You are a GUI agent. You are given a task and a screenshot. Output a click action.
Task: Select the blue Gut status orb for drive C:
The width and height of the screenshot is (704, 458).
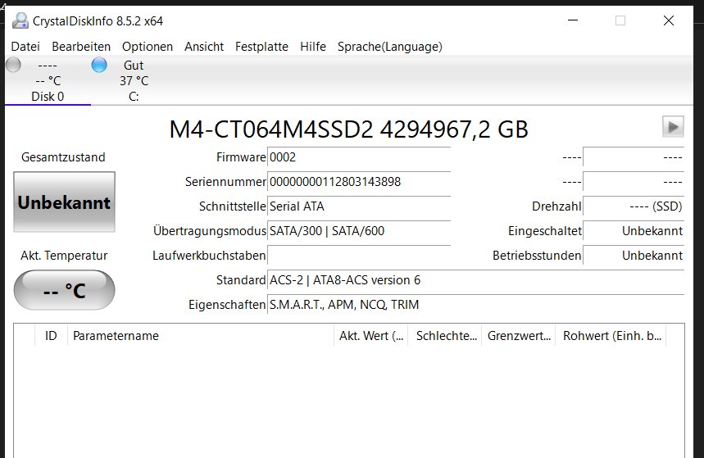[x=99, y=65]
